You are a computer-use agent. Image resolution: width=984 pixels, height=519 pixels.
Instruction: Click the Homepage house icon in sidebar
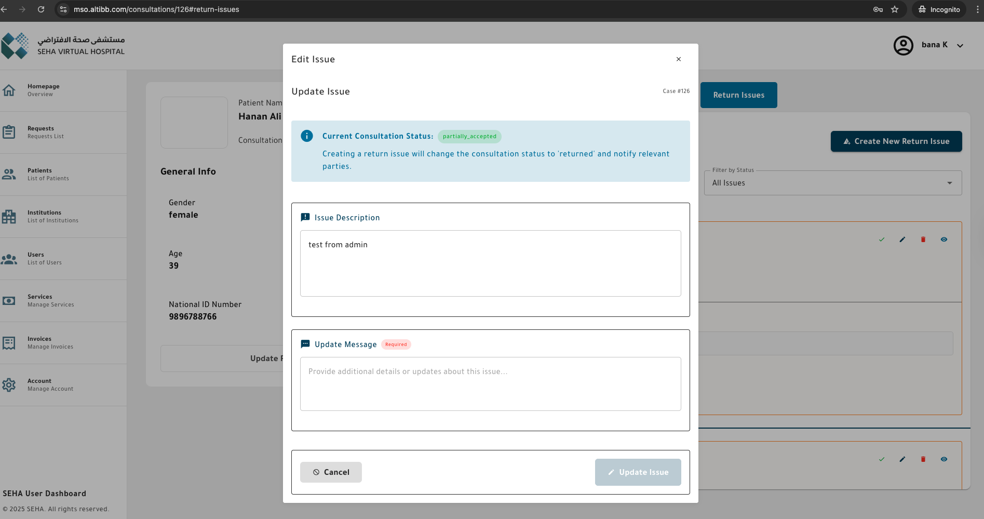(9, 90)
